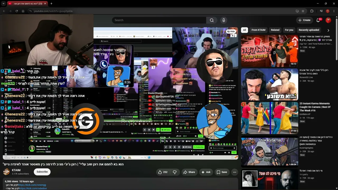Screen dimensions: 338x190
Task: Open the 1:08:04 KickHighlights video thumbnail
Action: pyautogui.click(x=269, y=151)
